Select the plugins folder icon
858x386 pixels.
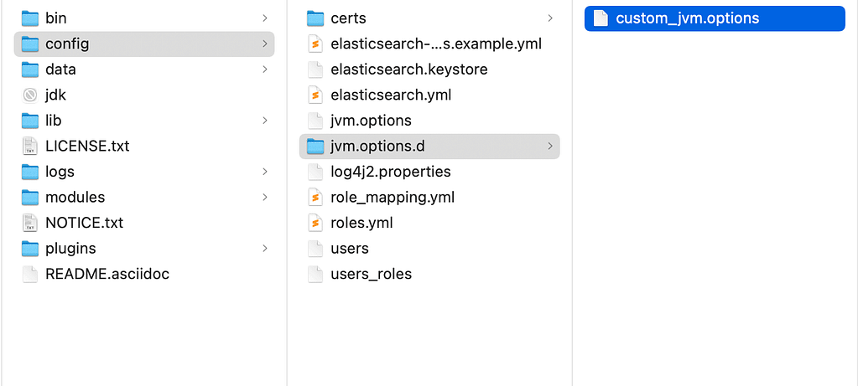click(30, 249)
